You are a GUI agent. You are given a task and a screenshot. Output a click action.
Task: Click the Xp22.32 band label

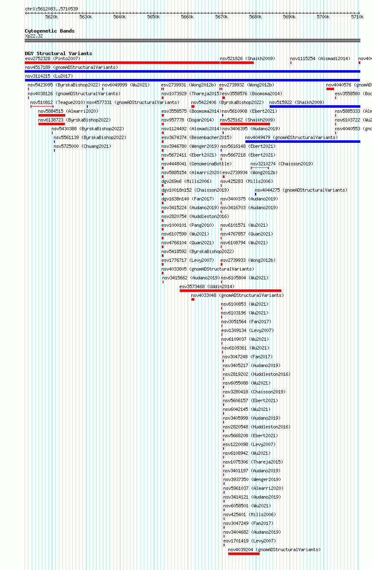(x=34, y=36)
